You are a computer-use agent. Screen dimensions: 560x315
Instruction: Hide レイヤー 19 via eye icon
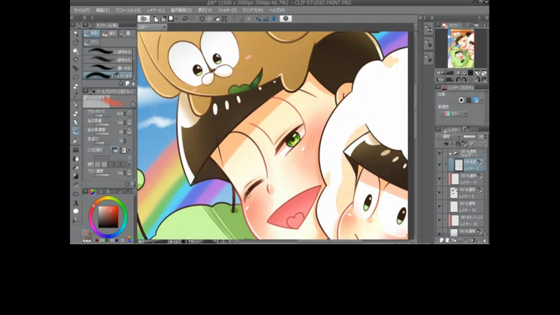click(439, 220)
